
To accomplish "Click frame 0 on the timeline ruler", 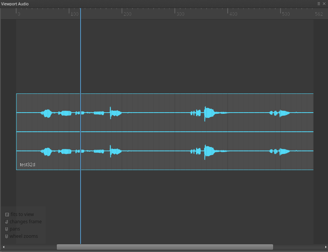I will (x=18, y=14).
